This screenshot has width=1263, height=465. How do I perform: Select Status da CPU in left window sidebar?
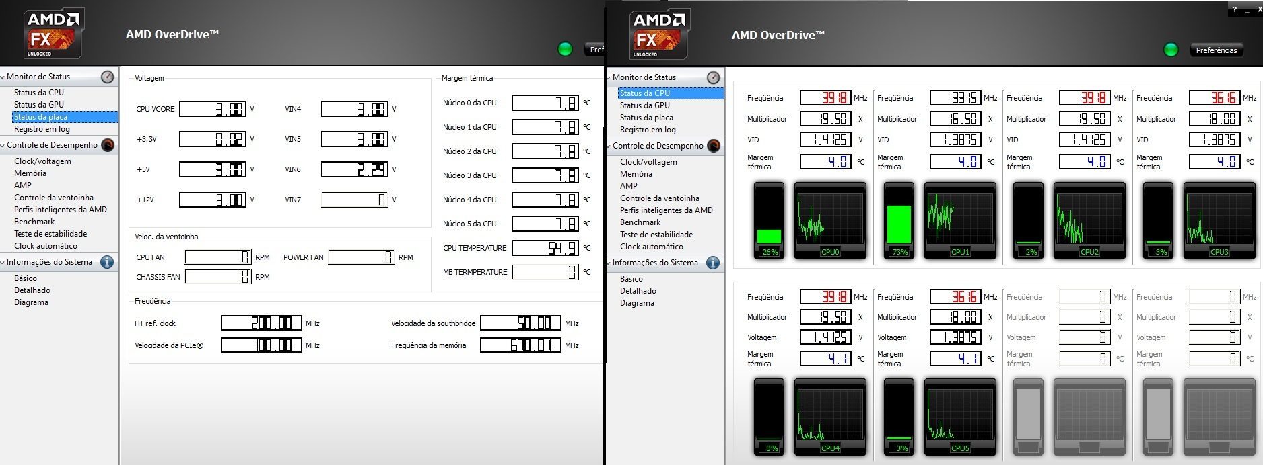39,93
